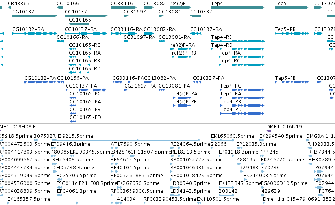Select the CG10165 gene bar
Viewport: 335px width, 205px height.
79,24
